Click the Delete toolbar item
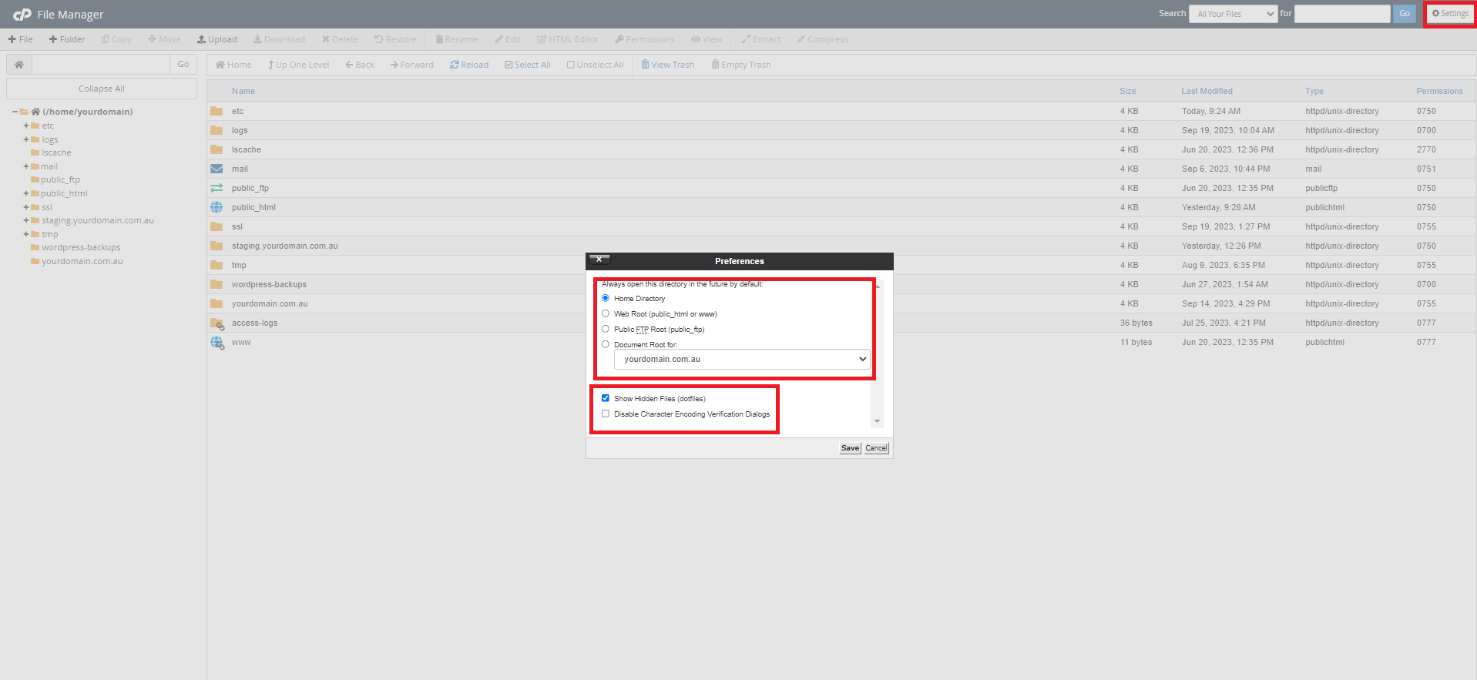Viewport: 1477px width, 680px height. (340, 39)
